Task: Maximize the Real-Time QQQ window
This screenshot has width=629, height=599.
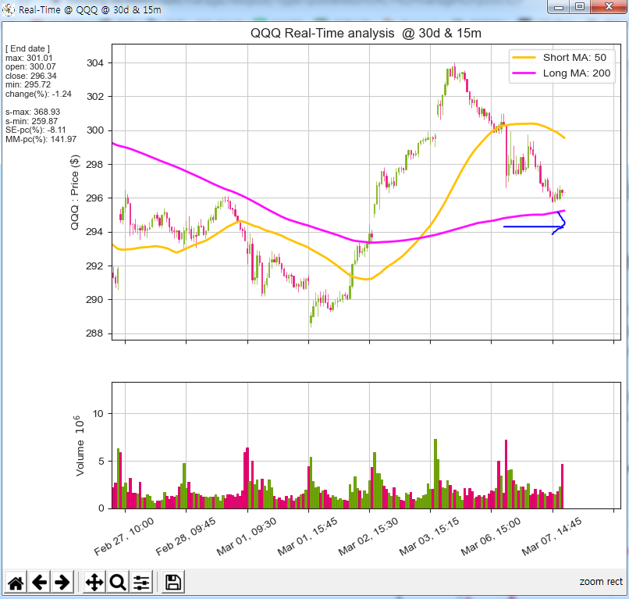Action: (580, 7)
